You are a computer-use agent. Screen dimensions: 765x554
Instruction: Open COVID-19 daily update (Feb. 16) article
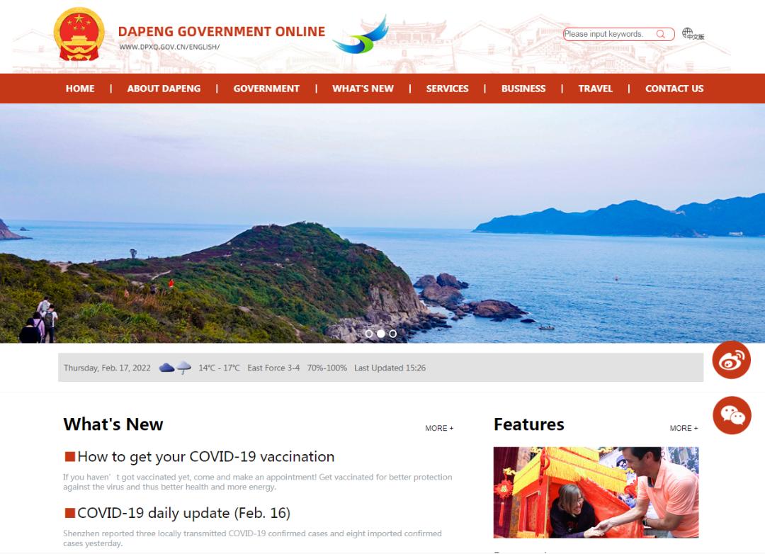click(183, 513)
